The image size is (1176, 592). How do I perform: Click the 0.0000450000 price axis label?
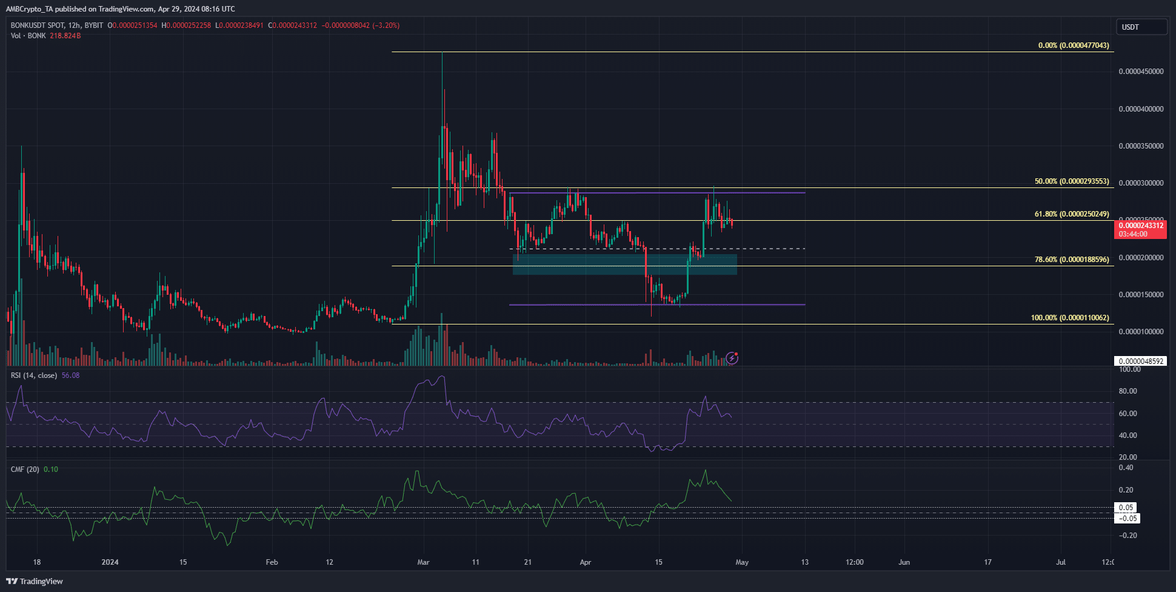1141,72
